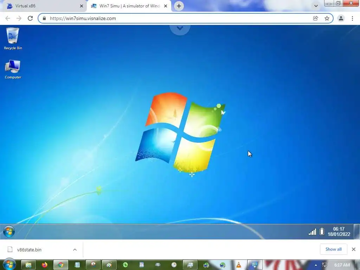Switch to the Virtual x86 tab

tap(44, 6)
